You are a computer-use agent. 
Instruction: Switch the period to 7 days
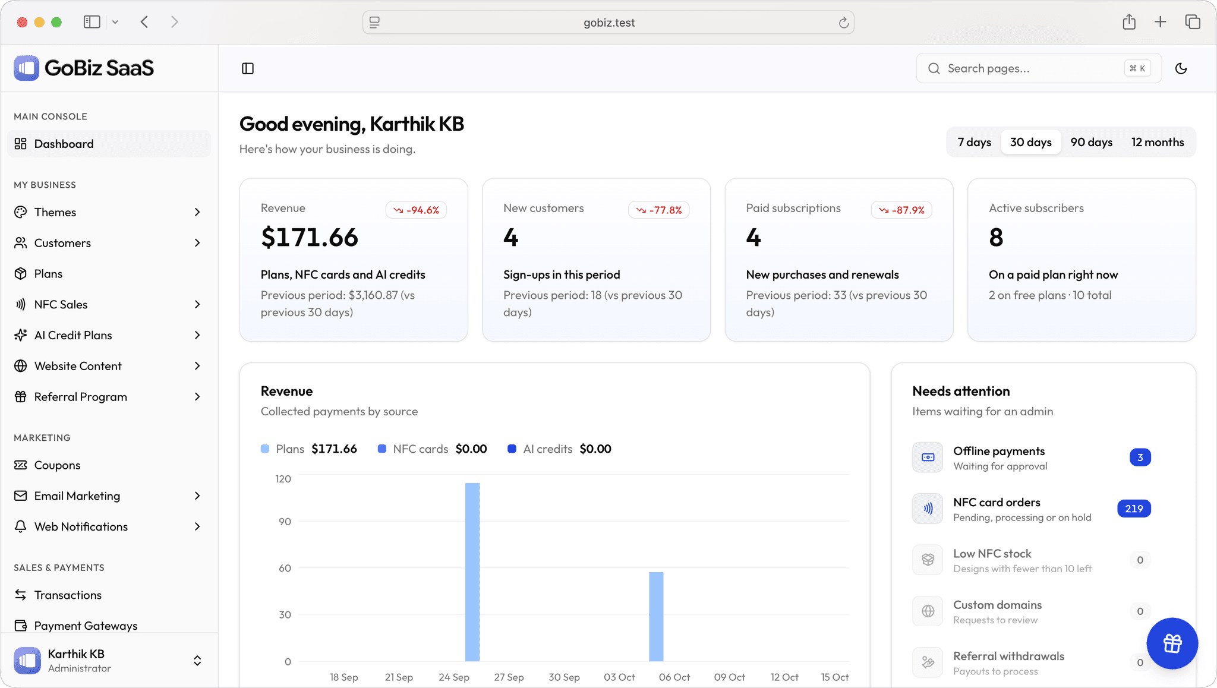[975, 143]
